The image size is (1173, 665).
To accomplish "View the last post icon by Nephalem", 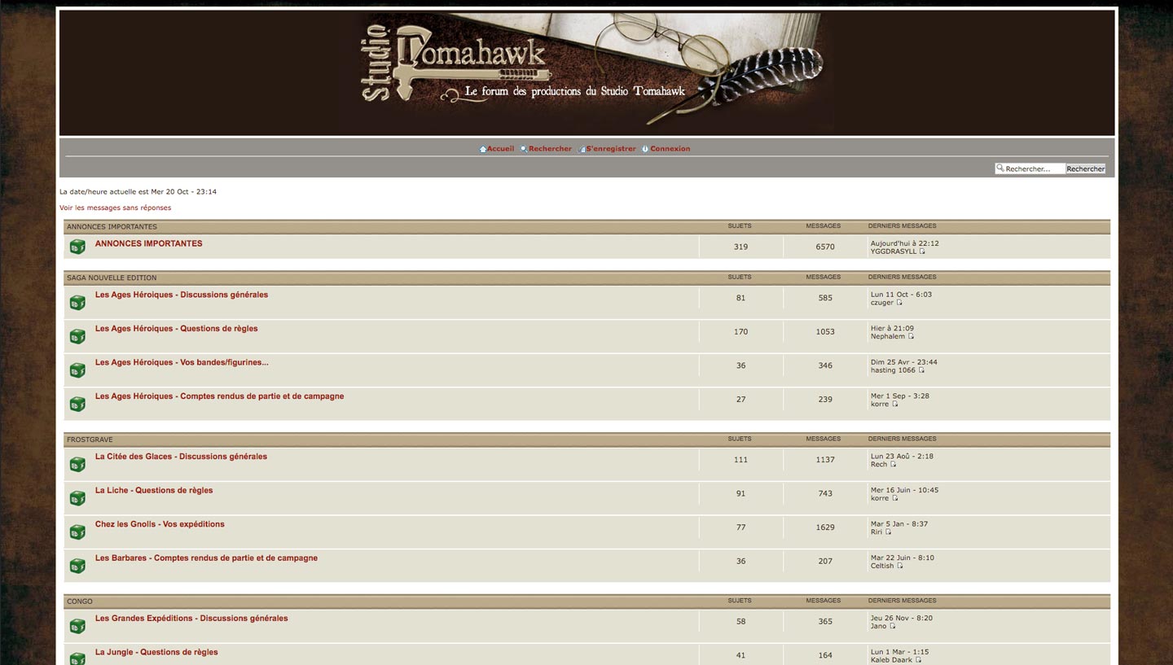I will point(911,337).
